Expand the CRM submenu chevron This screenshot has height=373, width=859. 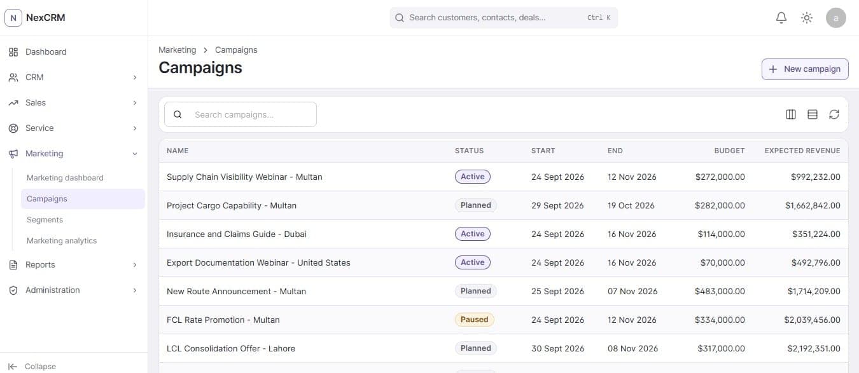(x=135, y=78)
